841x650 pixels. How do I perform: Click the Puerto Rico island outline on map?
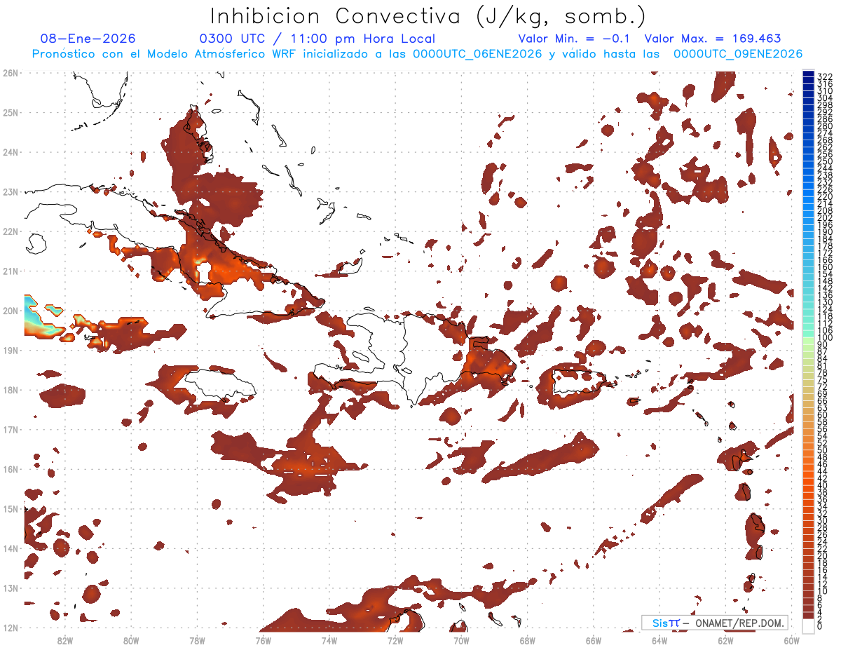point(578,382)
